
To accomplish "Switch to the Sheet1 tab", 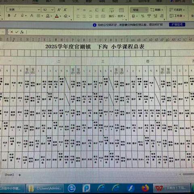I will (x=9, y=175).
